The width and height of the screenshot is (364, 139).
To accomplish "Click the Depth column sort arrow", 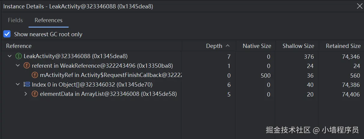I will tap(228, 46).
